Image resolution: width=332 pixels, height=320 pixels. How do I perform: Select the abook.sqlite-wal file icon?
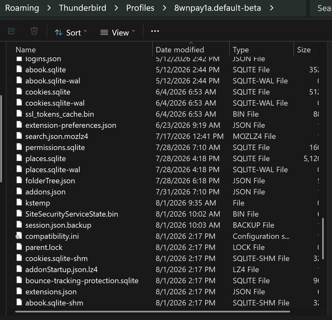[19, 80]
